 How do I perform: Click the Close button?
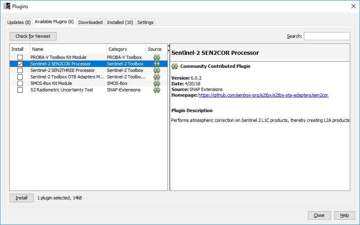point(319,215)
